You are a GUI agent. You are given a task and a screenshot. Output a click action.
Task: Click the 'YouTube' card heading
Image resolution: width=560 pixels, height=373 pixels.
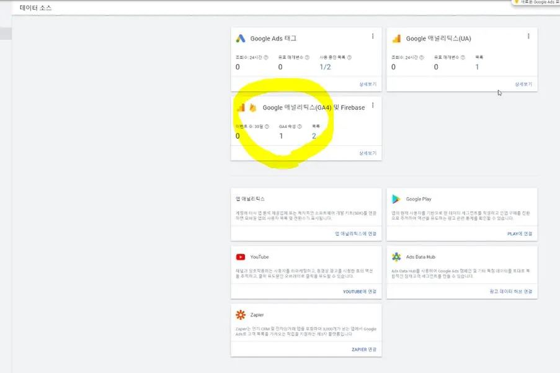259,257
